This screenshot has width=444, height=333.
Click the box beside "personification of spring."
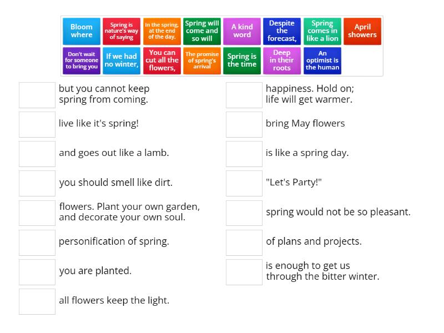(37, 243)
